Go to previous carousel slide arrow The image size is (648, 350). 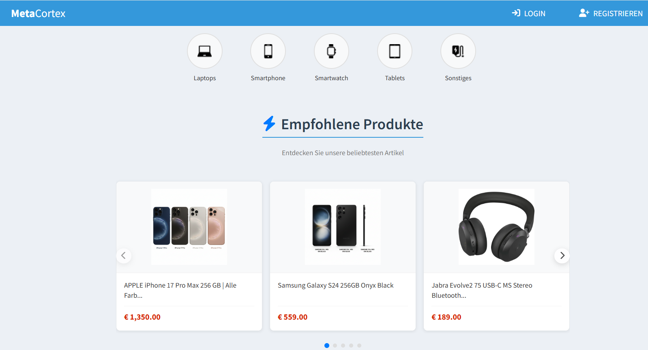click(124, 256)
